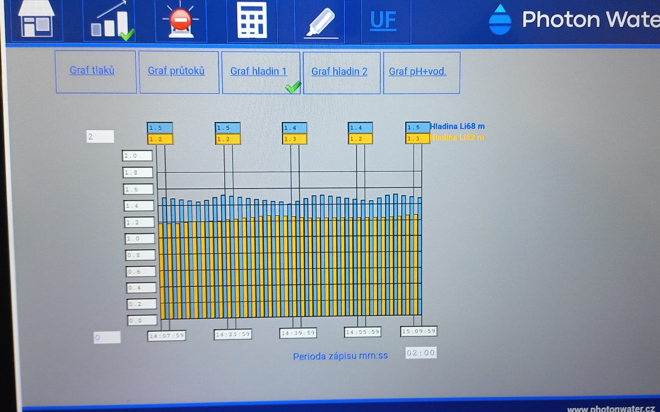Image resolution: width=660 pixels, height=412 pixels.
Task: Open the graphs bar chart icon
Action: (109, 21)
